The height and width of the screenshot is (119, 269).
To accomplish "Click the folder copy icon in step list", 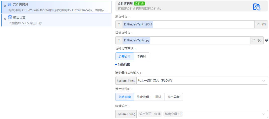I will pyautogui.click(x=10, y=4).
